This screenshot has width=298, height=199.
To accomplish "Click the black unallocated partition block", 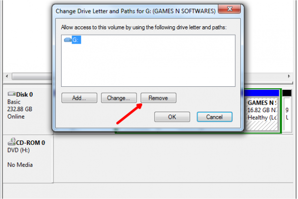I will (x=287, y=93).
